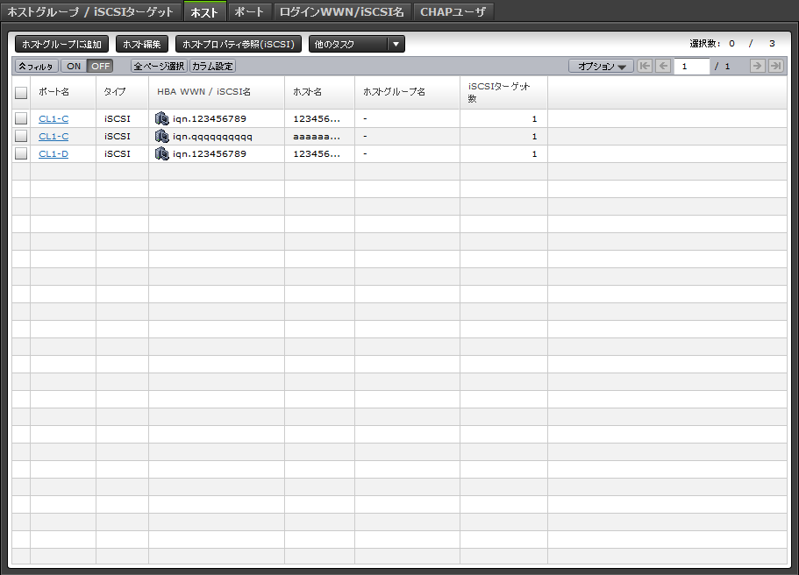Collapse the フィルタ expander
The width and height of the screenshot is (799, 575).
[36, 67]
